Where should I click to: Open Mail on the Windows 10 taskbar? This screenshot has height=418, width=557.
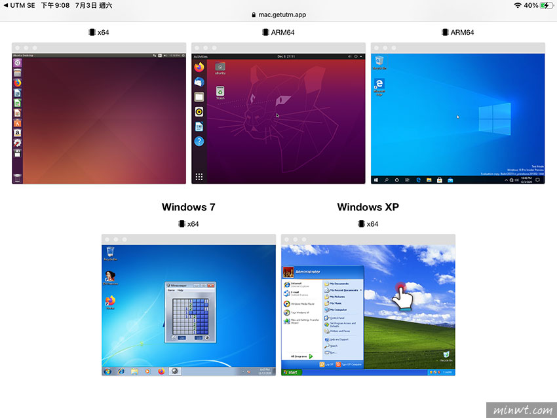click(x=450, y=180)
